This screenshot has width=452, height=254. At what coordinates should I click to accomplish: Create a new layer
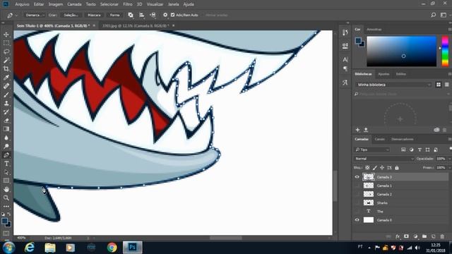coord(433,236)
